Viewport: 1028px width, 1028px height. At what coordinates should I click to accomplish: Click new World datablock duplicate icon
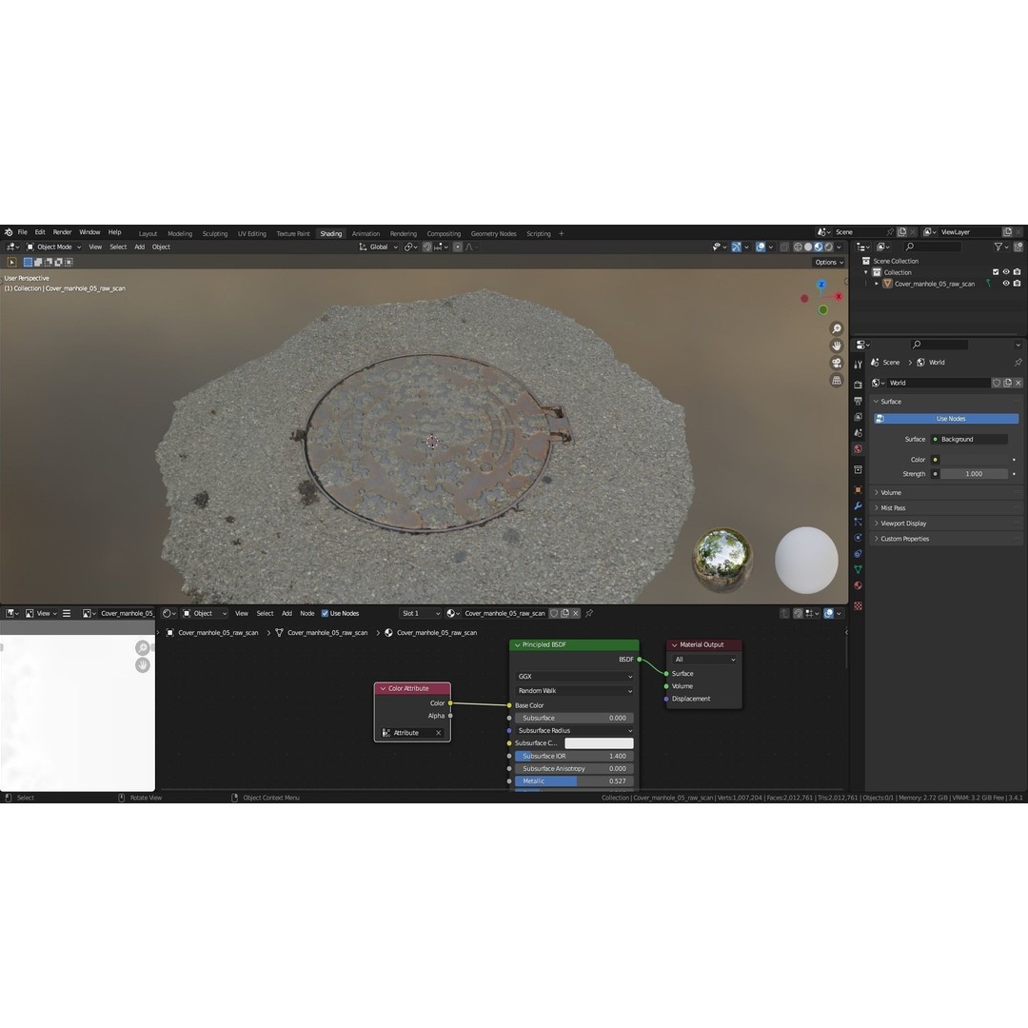click(x=1008, y=383)
